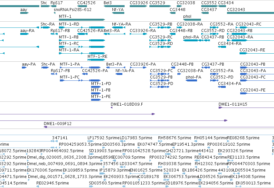Select the LP17592.5prime EST
This screenshot has height=188, width=274.
pos(90,141)
